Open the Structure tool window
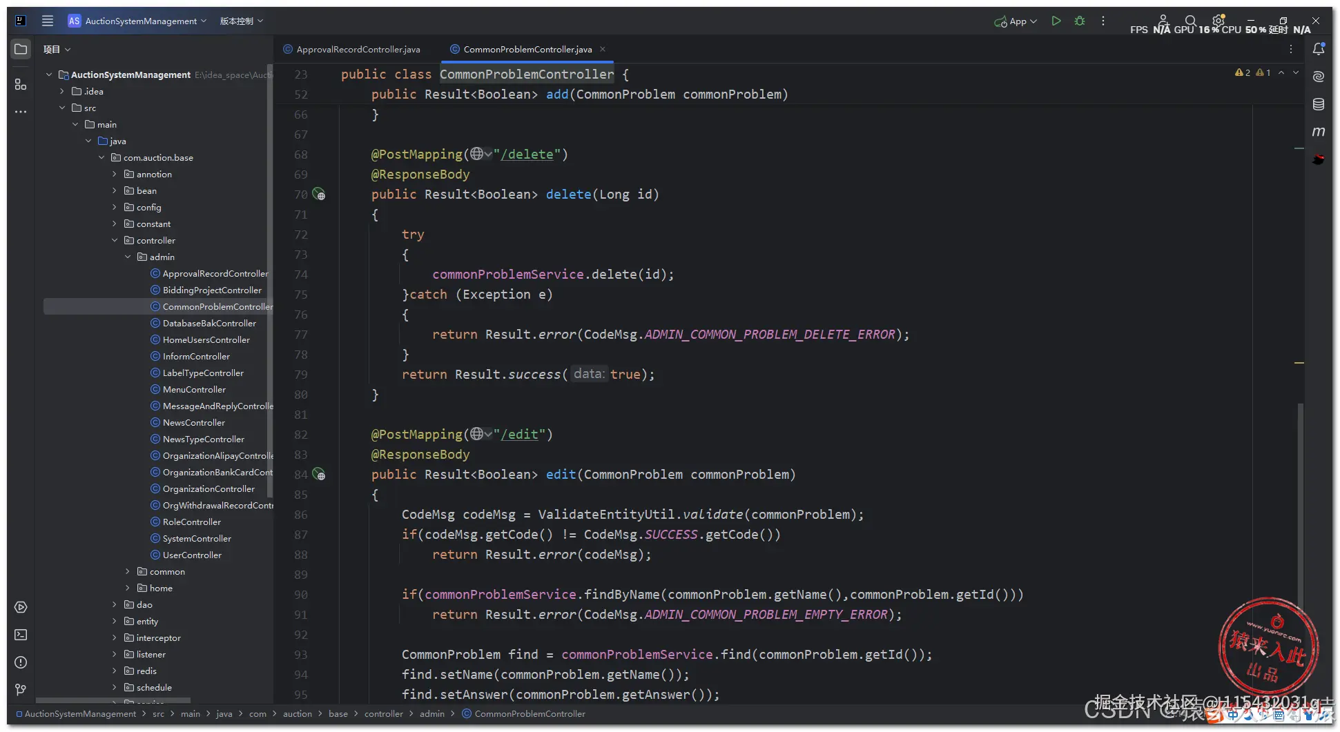This screenshot has height=732, width=1340. (21, 84)
